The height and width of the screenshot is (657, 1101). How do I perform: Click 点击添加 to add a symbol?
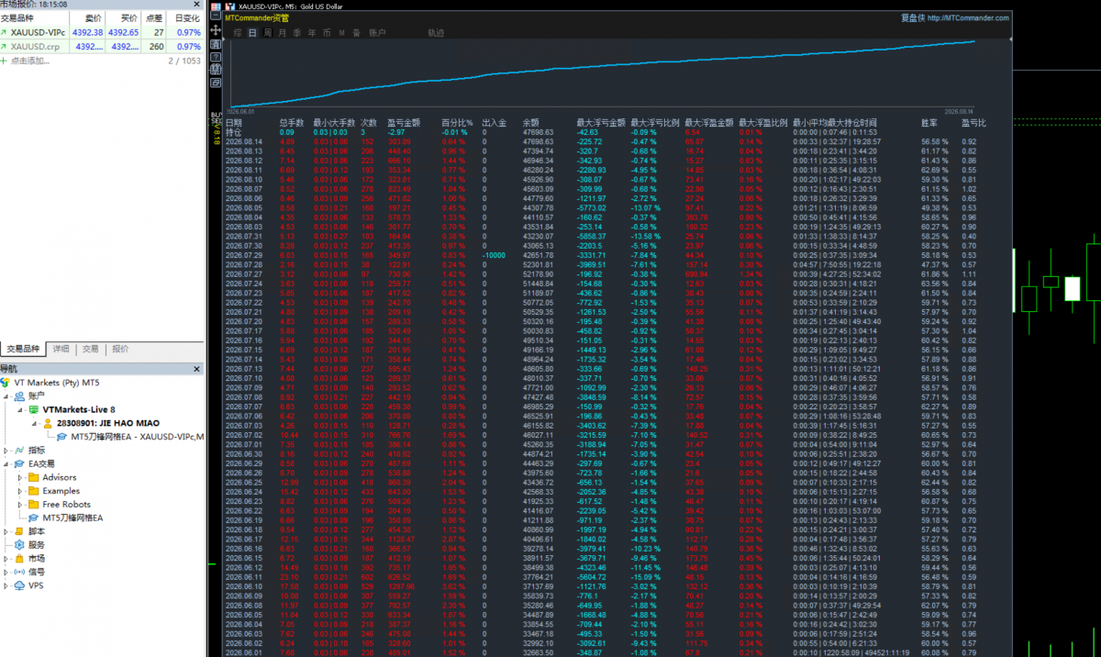tap(31, 61)
